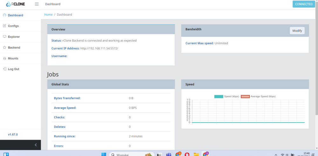Click the Username label
Viewport: 318px width, 156px height.
(x=59, y=56)
